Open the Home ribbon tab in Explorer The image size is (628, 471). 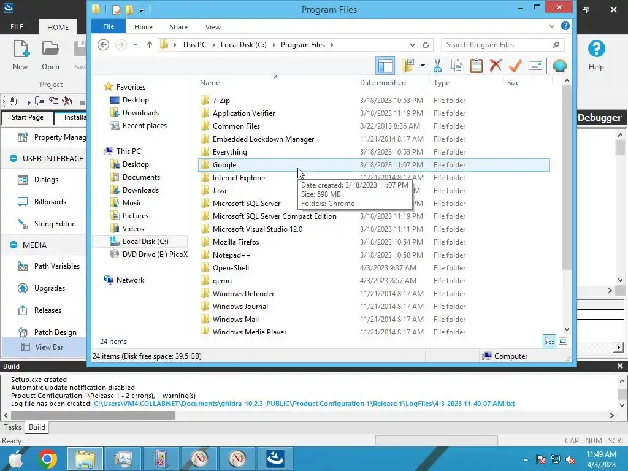click(144, 27)
